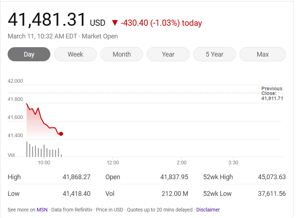Click the red down-arrow change indicator
Image resolution: width=296 pixels, height=218 pixels.
click(x=114, y=23)
